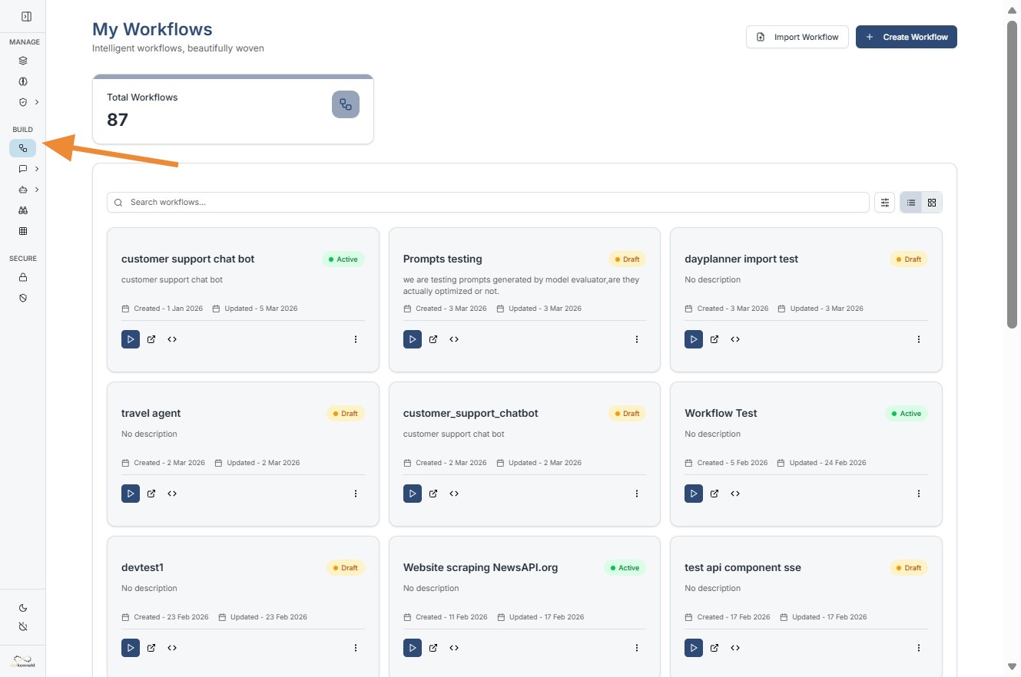This screenshot has width=1021, height=677.
Task: Expand the robot item chevron in sidebar
Action: 37,190
